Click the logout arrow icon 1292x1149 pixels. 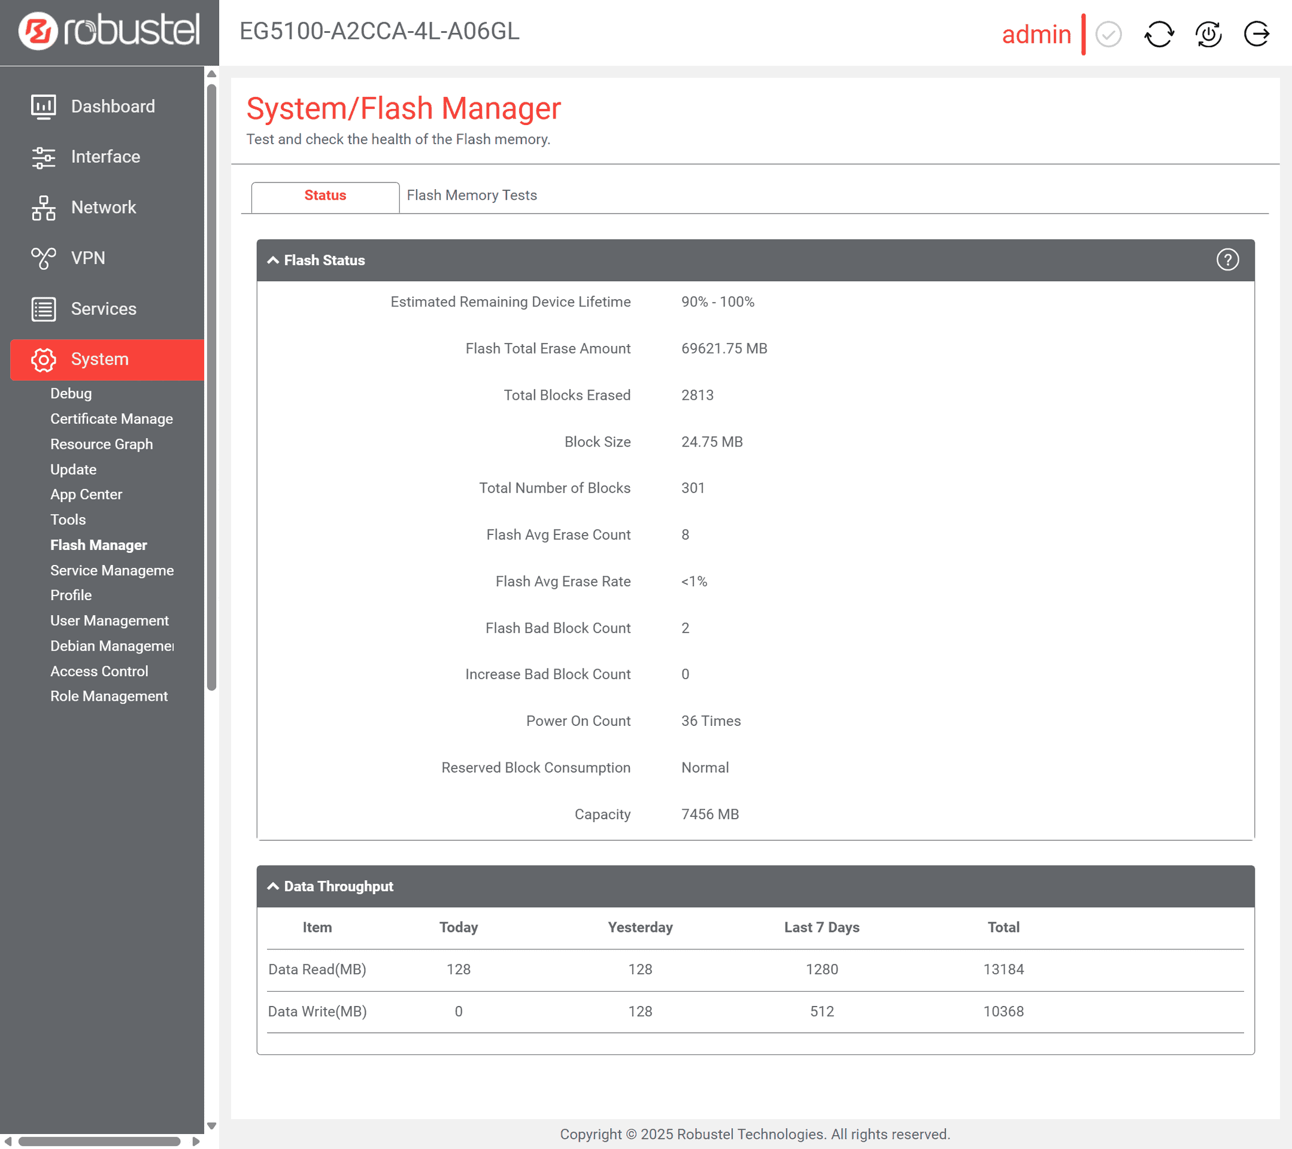(x=1256, y=34)
